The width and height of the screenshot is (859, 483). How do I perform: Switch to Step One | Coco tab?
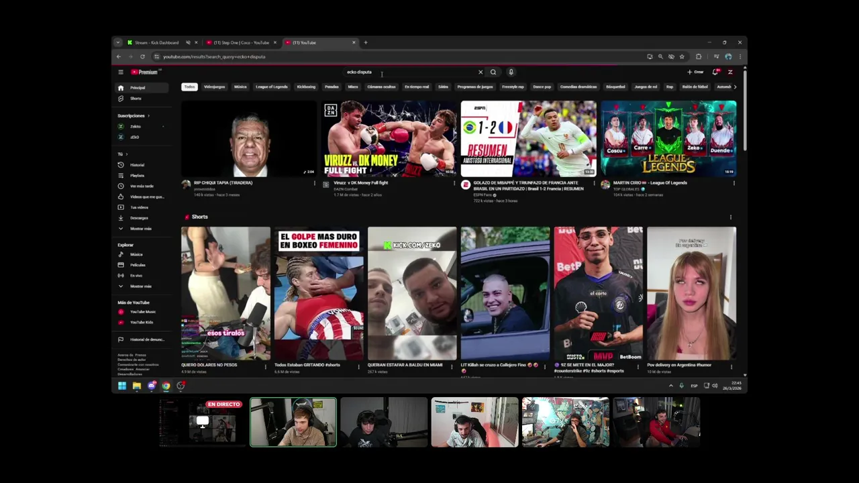click(x=240, y=42)
